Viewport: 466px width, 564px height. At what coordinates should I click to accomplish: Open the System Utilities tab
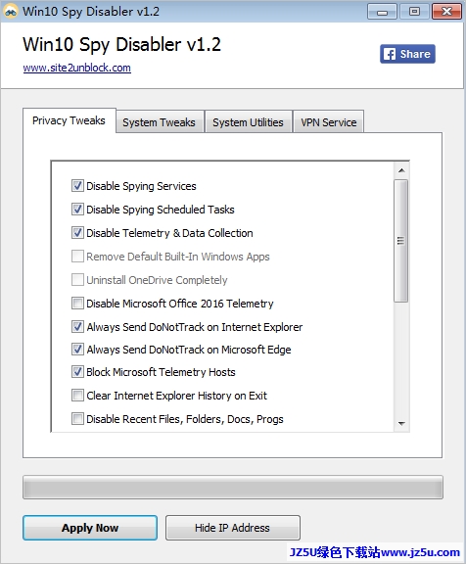point(248,122)
